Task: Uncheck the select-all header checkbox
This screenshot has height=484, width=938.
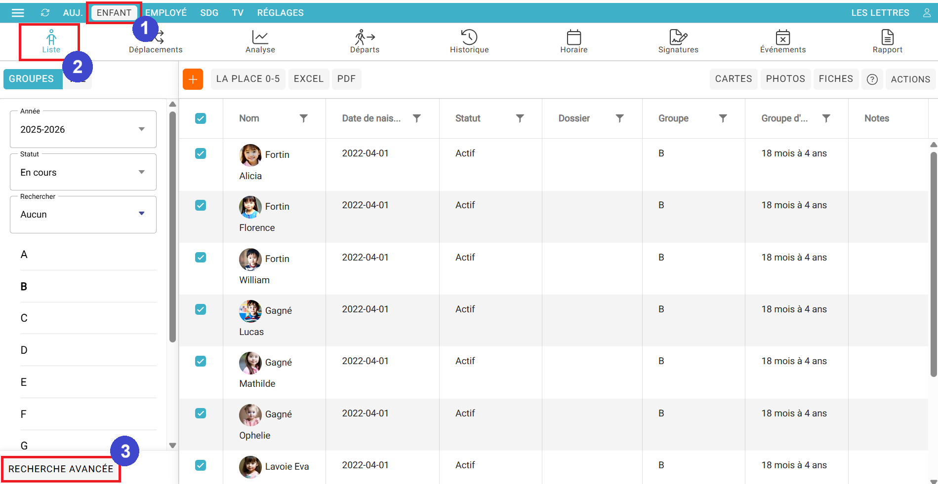Action: point(201,118)
